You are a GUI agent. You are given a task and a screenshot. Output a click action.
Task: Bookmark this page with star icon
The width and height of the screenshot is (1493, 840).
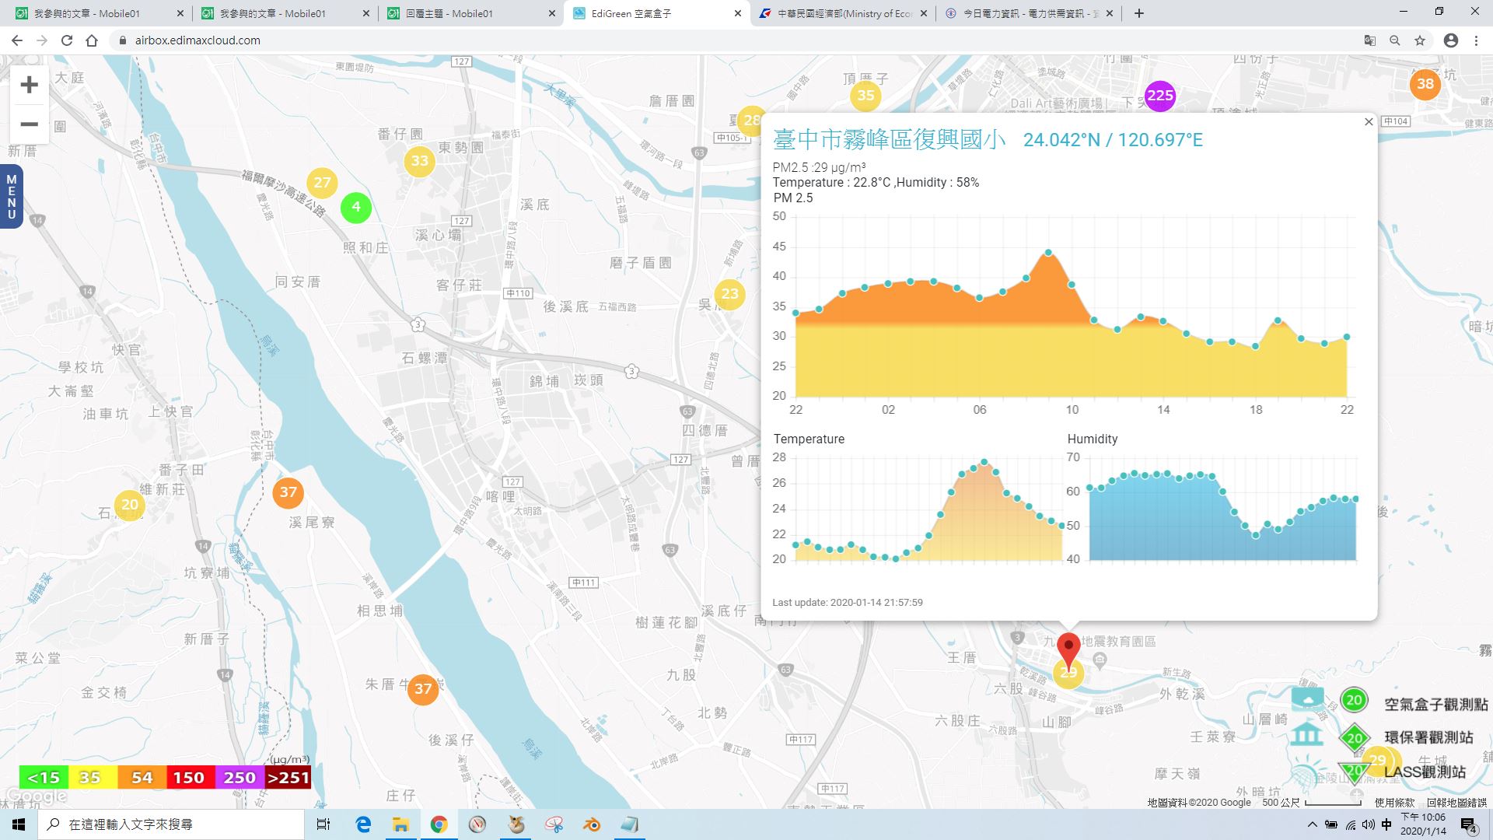[x=1420, y=40]
